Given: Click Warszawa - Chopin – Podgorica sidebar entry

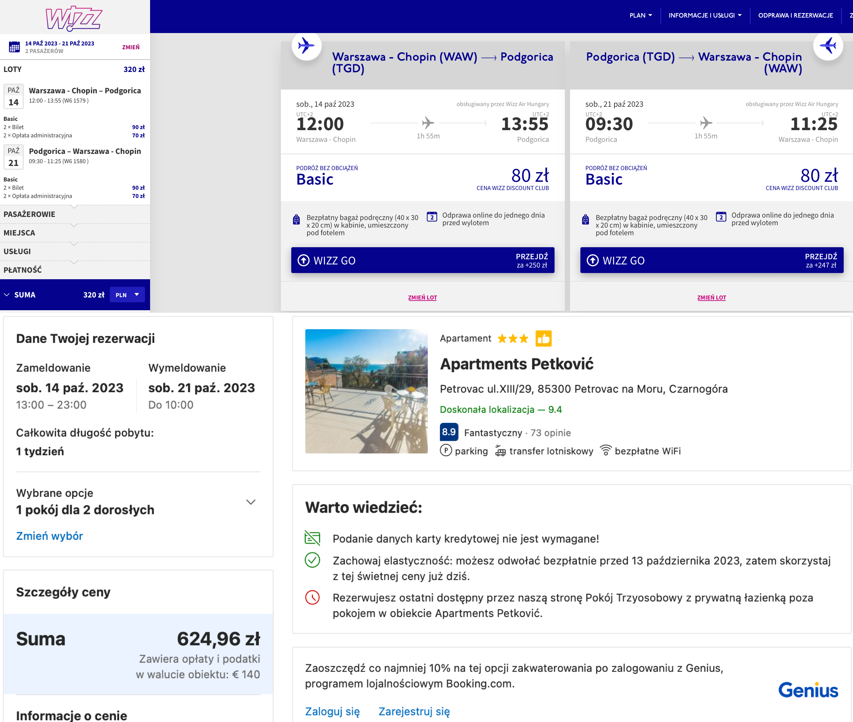Looking at the screenshot, I should coord(85,91).
